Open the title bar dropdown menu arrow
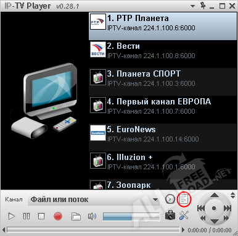 pos(192,6)
